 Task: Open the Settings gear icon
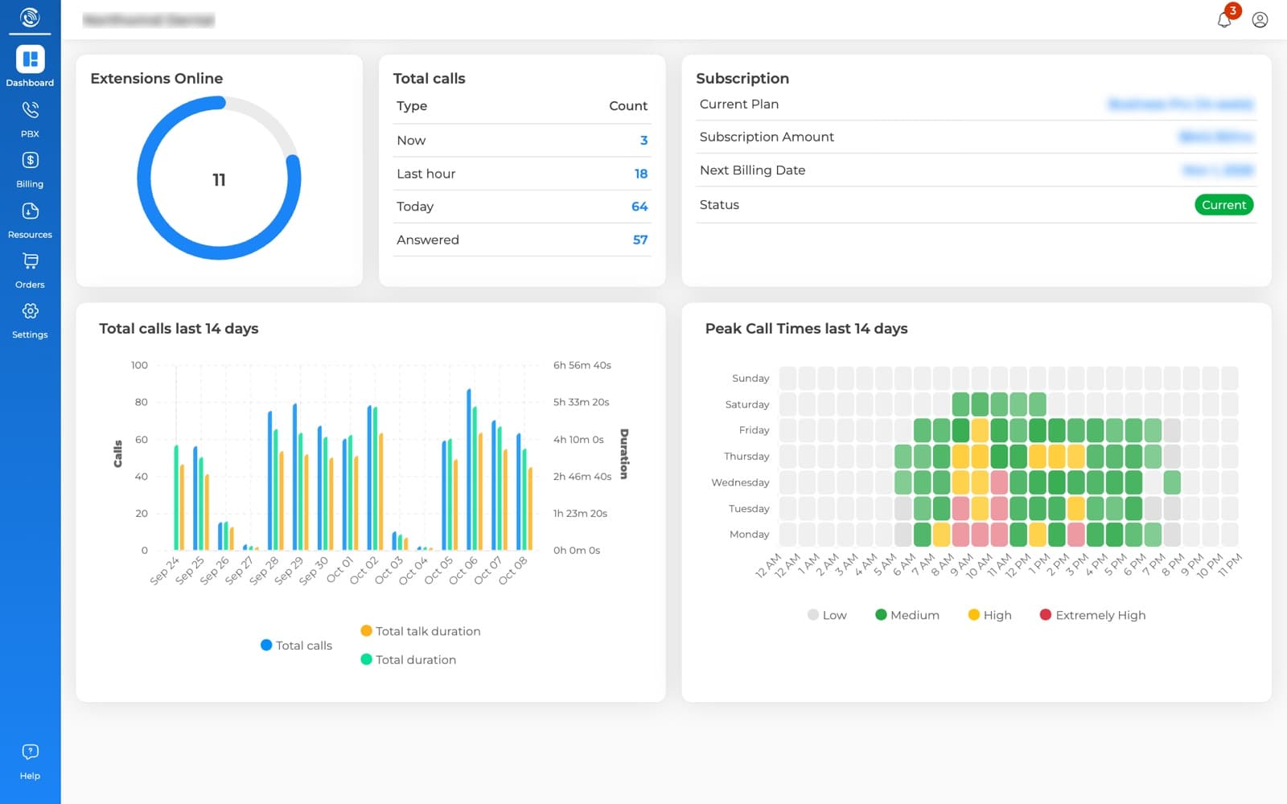coord(30,311)
